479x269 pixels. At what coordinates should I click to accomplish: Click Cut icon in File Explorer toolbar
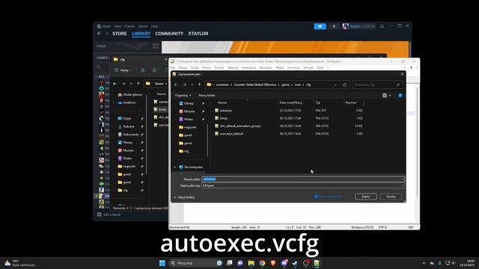143,70
